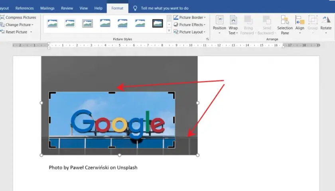This screenshot has width=335, height=191.
Task: Open the Selection Pane
Action: point(285,25)
